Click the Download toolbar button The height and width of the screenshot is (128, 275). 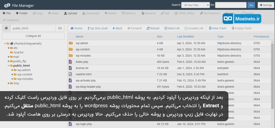tap(91, 13)
